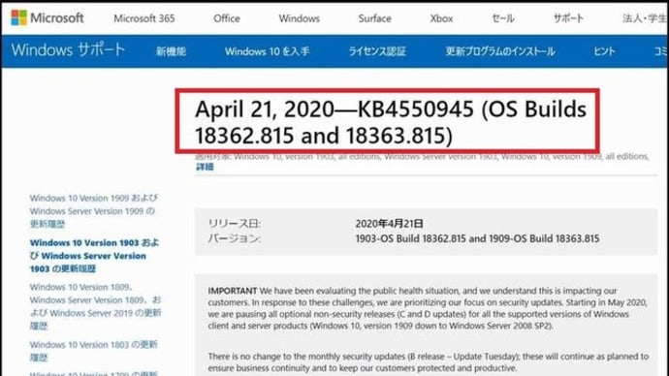This screenshot has height=376, width=669.
Task: Open the セール menu item
Action: coord(503,18)
